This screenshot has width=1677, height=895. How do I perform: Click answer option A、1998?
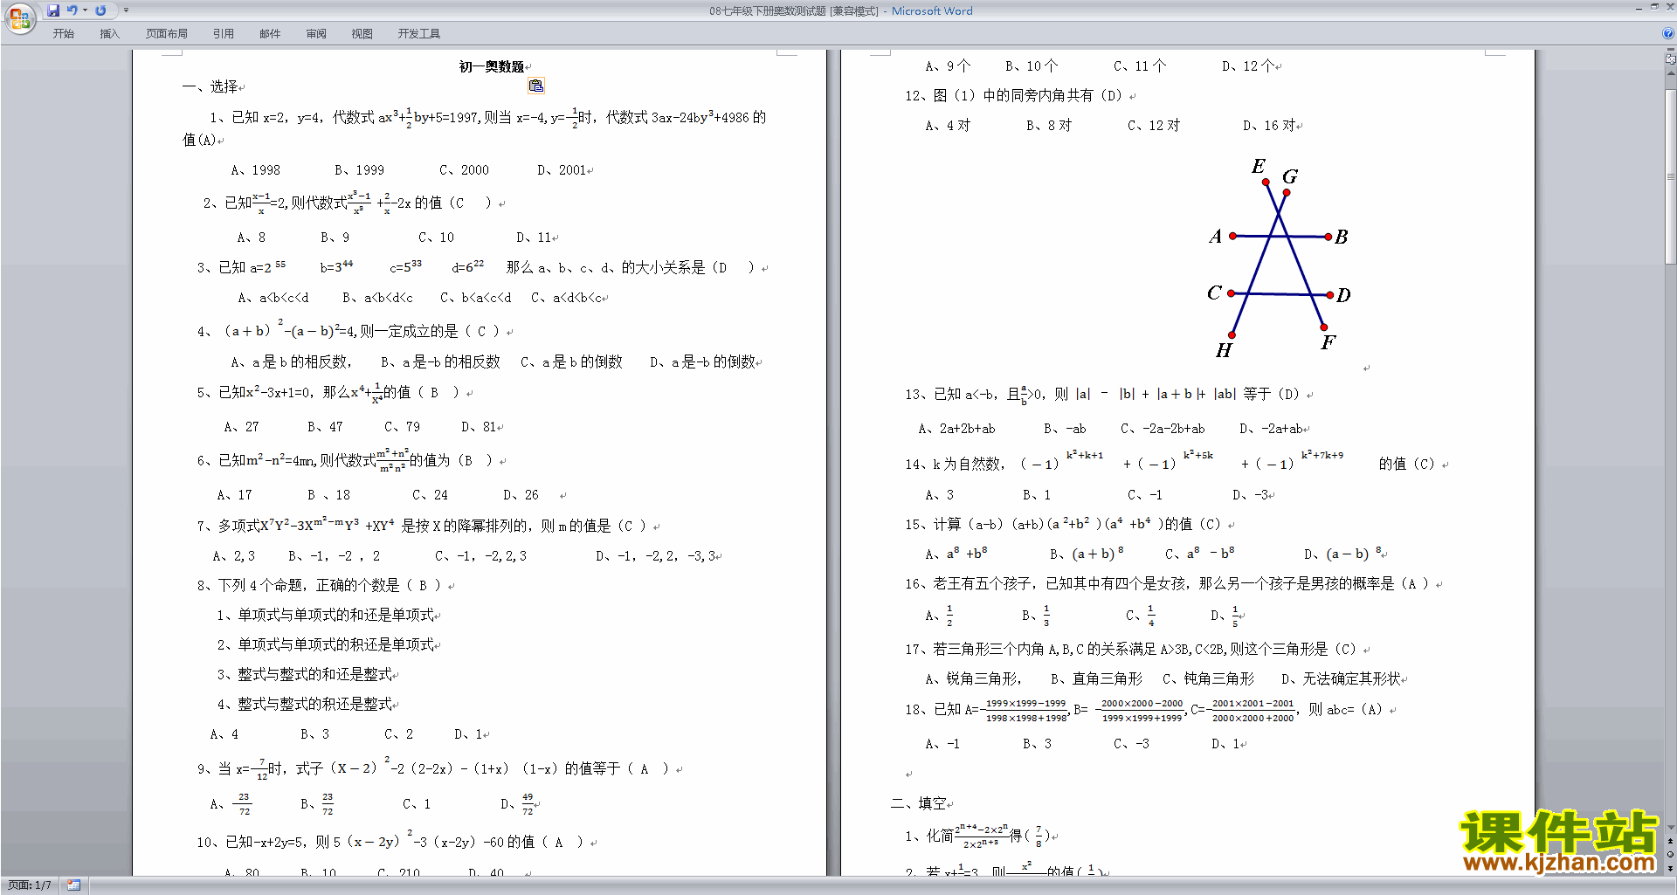click(256, 170)
